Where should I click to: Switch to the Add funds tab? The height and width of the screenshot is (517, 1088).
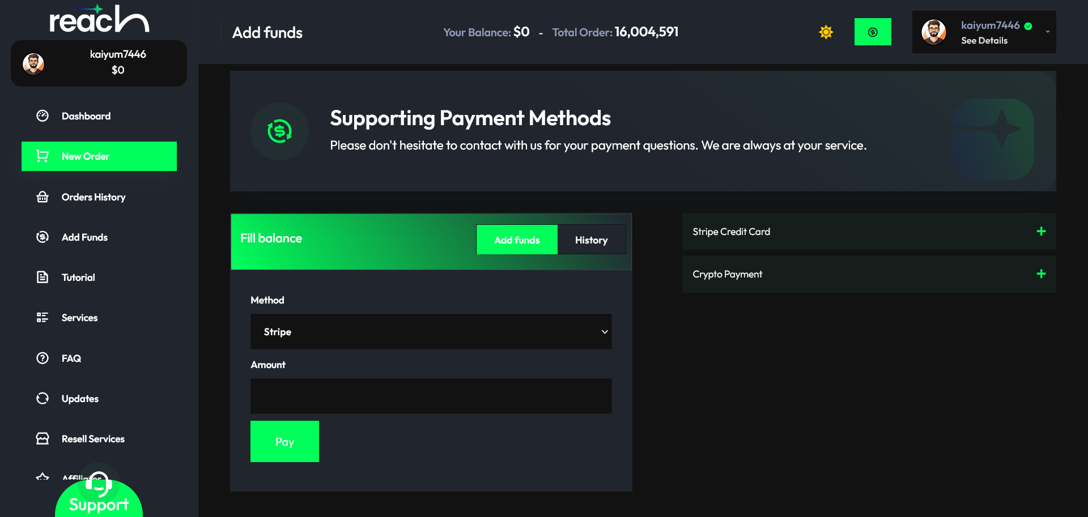point(517,240)
